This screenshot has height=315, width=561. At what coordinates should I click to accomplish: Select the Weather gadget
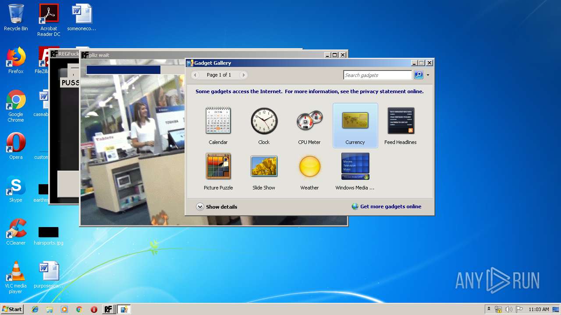coord(309,171)
